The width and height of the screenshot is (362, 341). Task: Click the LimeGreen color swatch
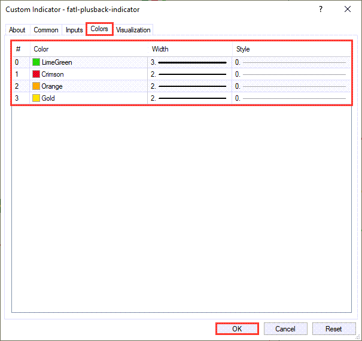point(36,62)
